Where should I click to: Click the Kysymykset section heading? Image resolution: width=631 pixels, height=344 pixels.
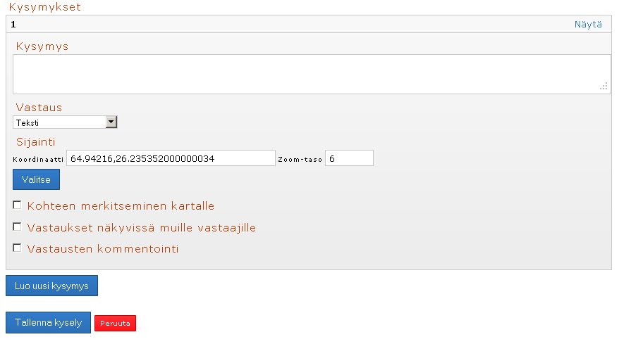pos(44,7)
